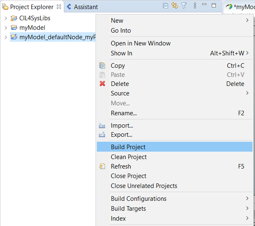This screenshot has width=255, height=226.
Task: Select Build Project menu entry
Action: click(x=175, y=147)
